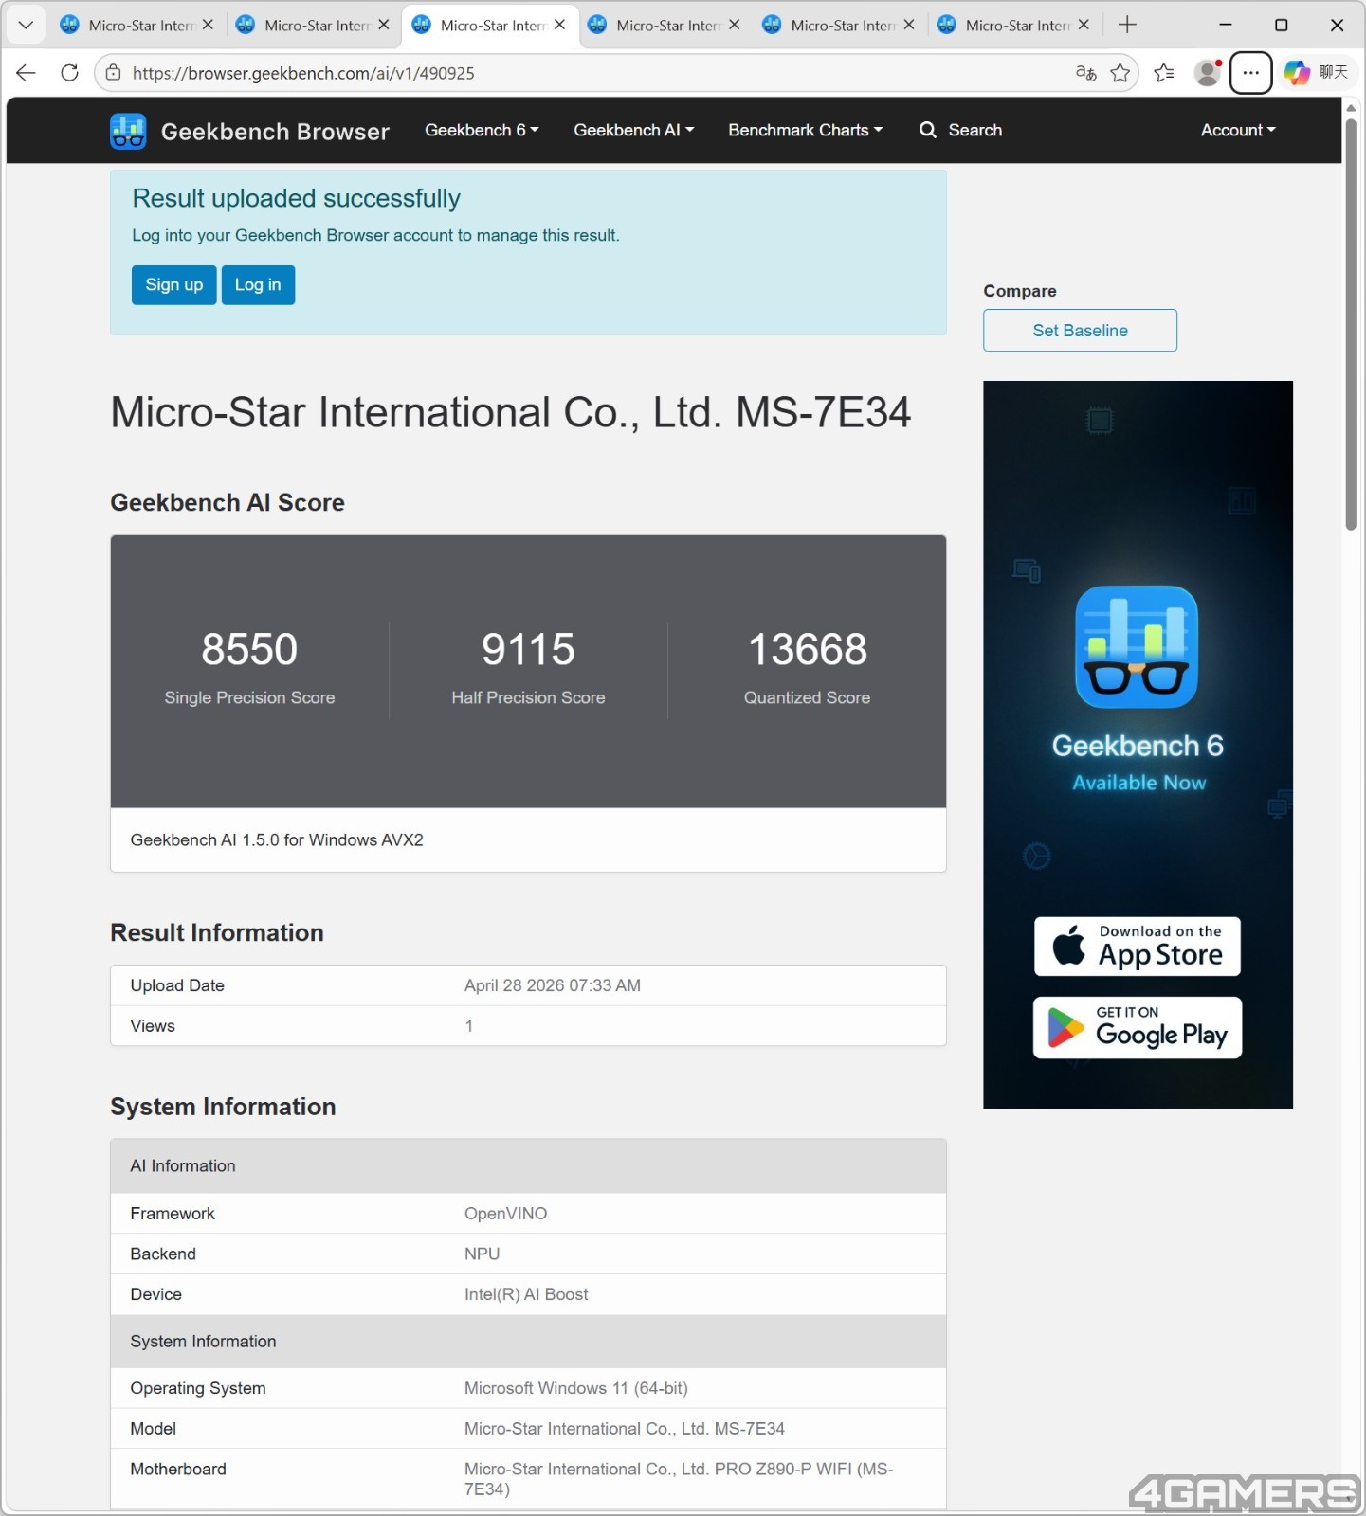Reload the page with the refresh icon

pos(69,73)
